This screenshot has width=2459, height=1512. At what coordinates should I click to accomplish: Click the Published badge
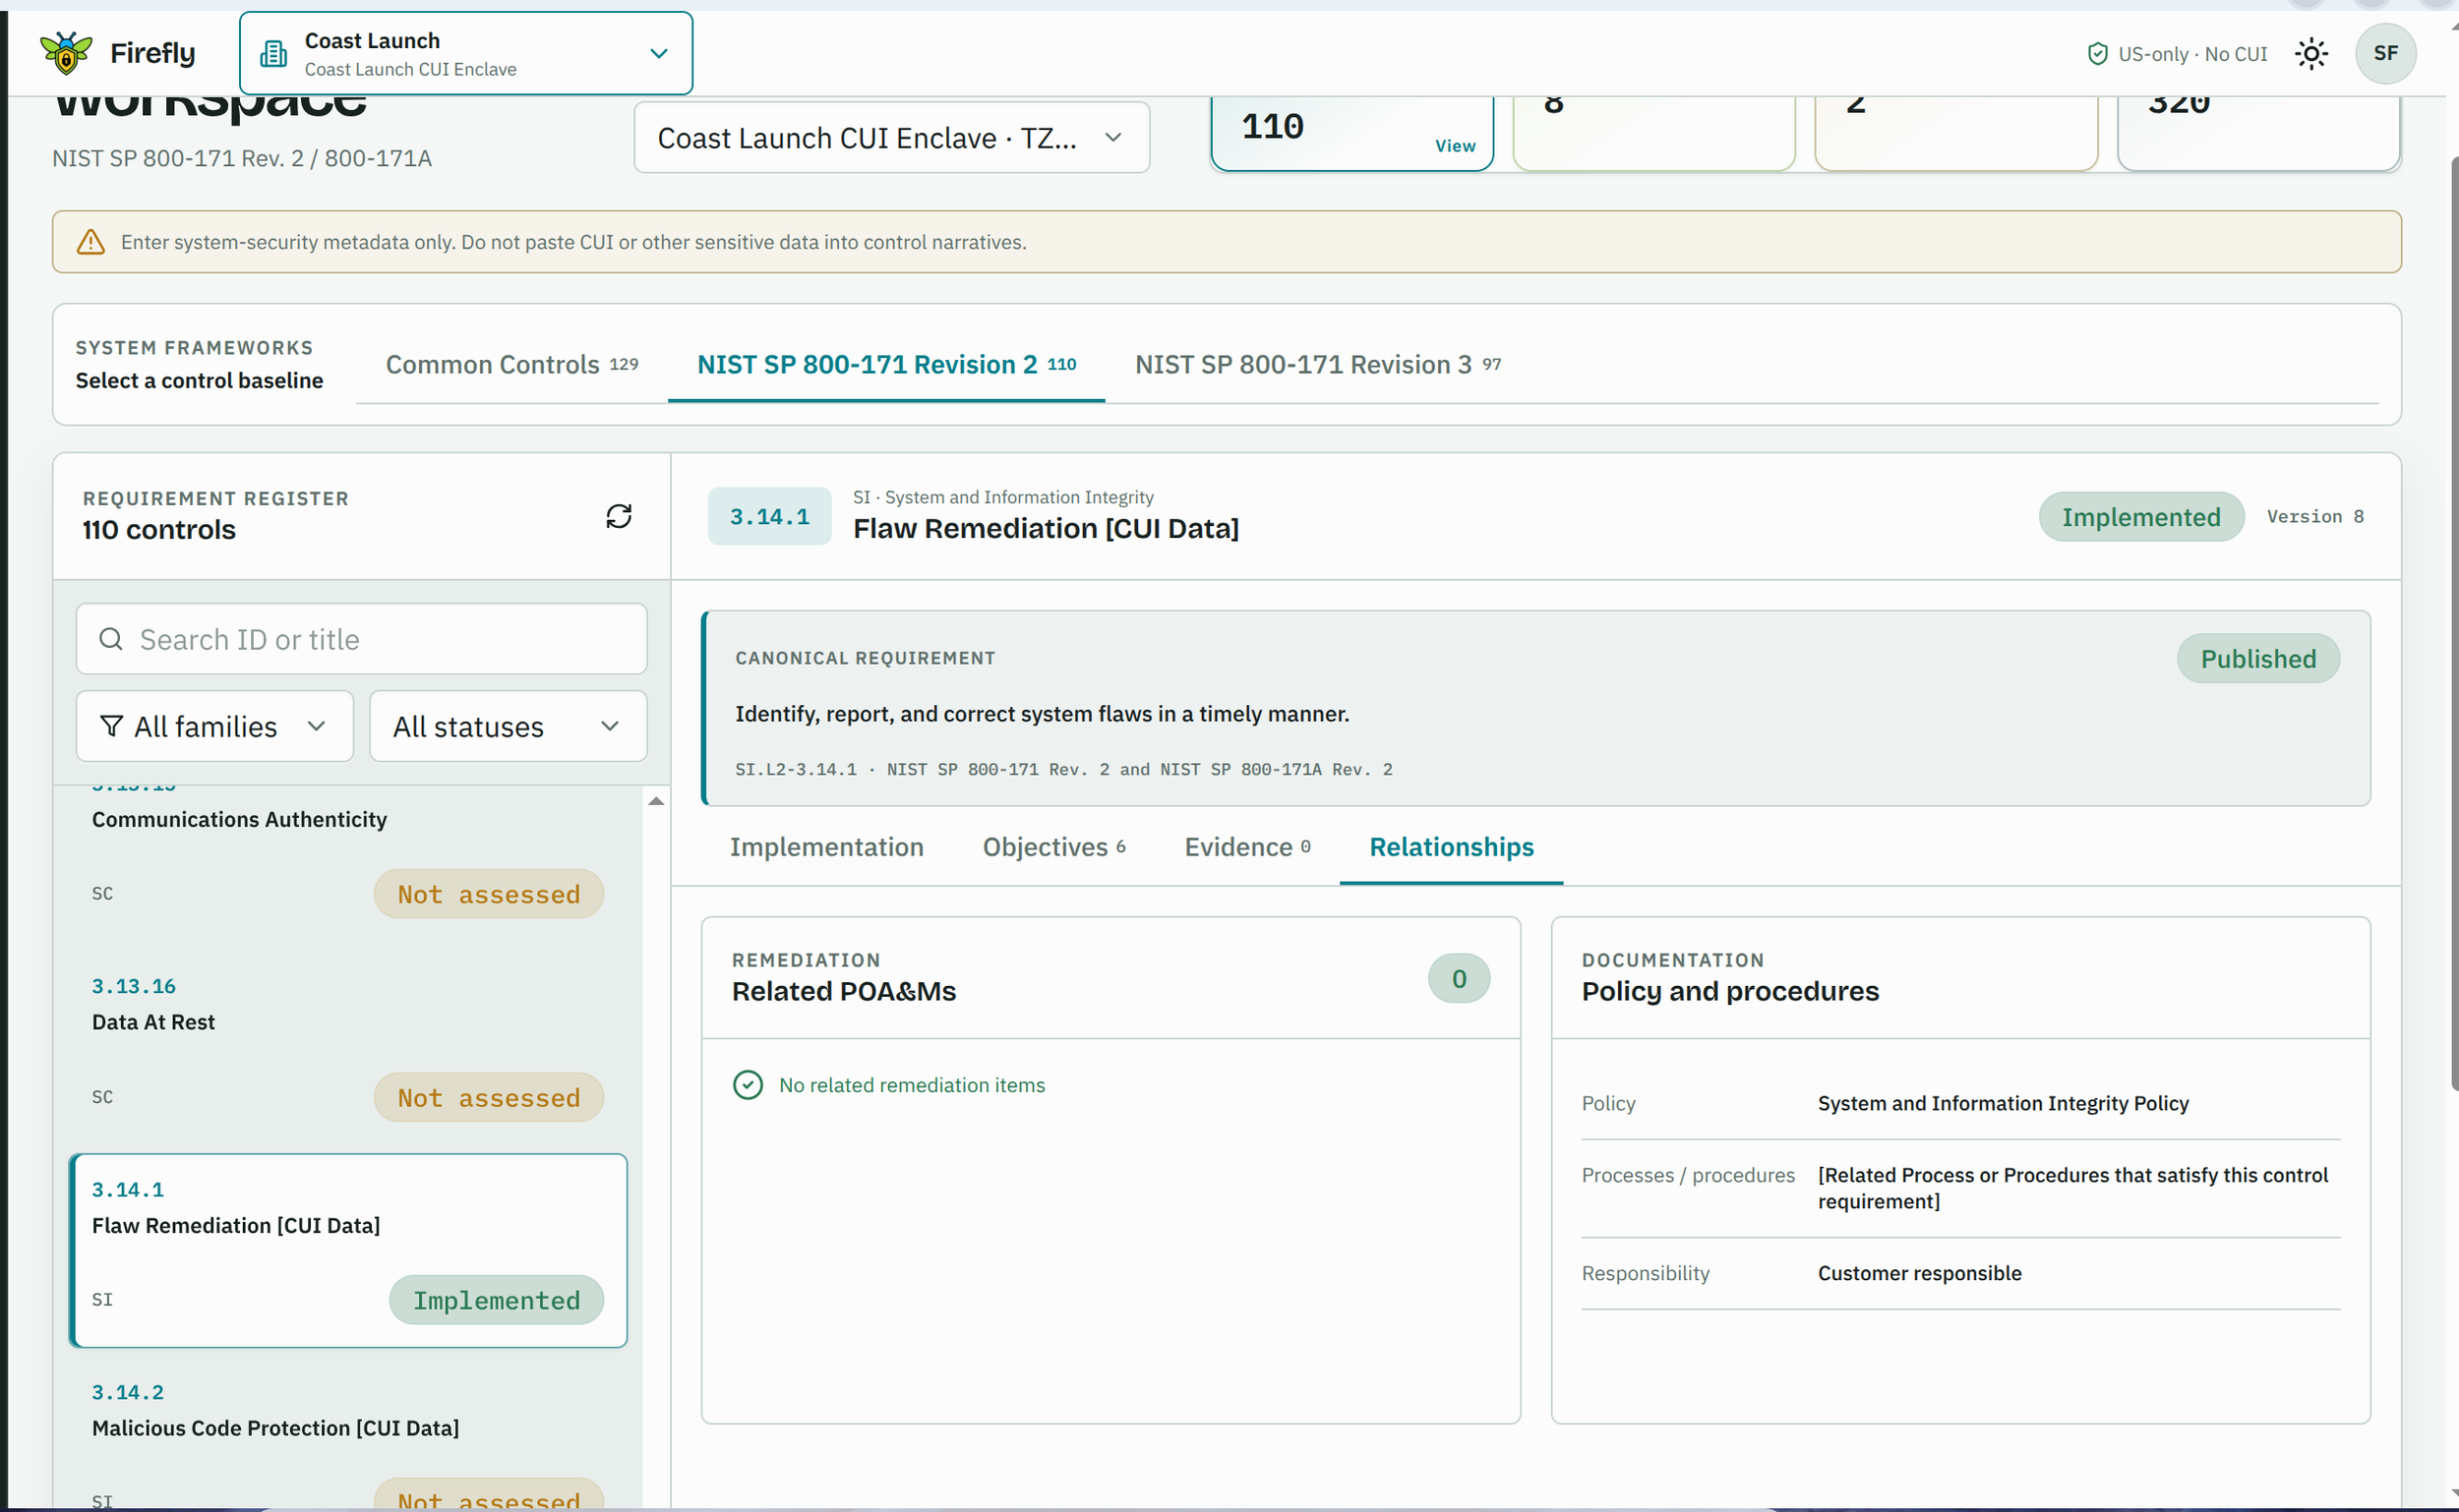click(x=2258, y=659)
